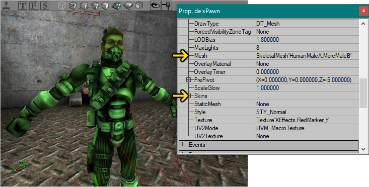Toggle lock to selected actor button
This screenshot has width=369, height=187.
coord(167,6)
